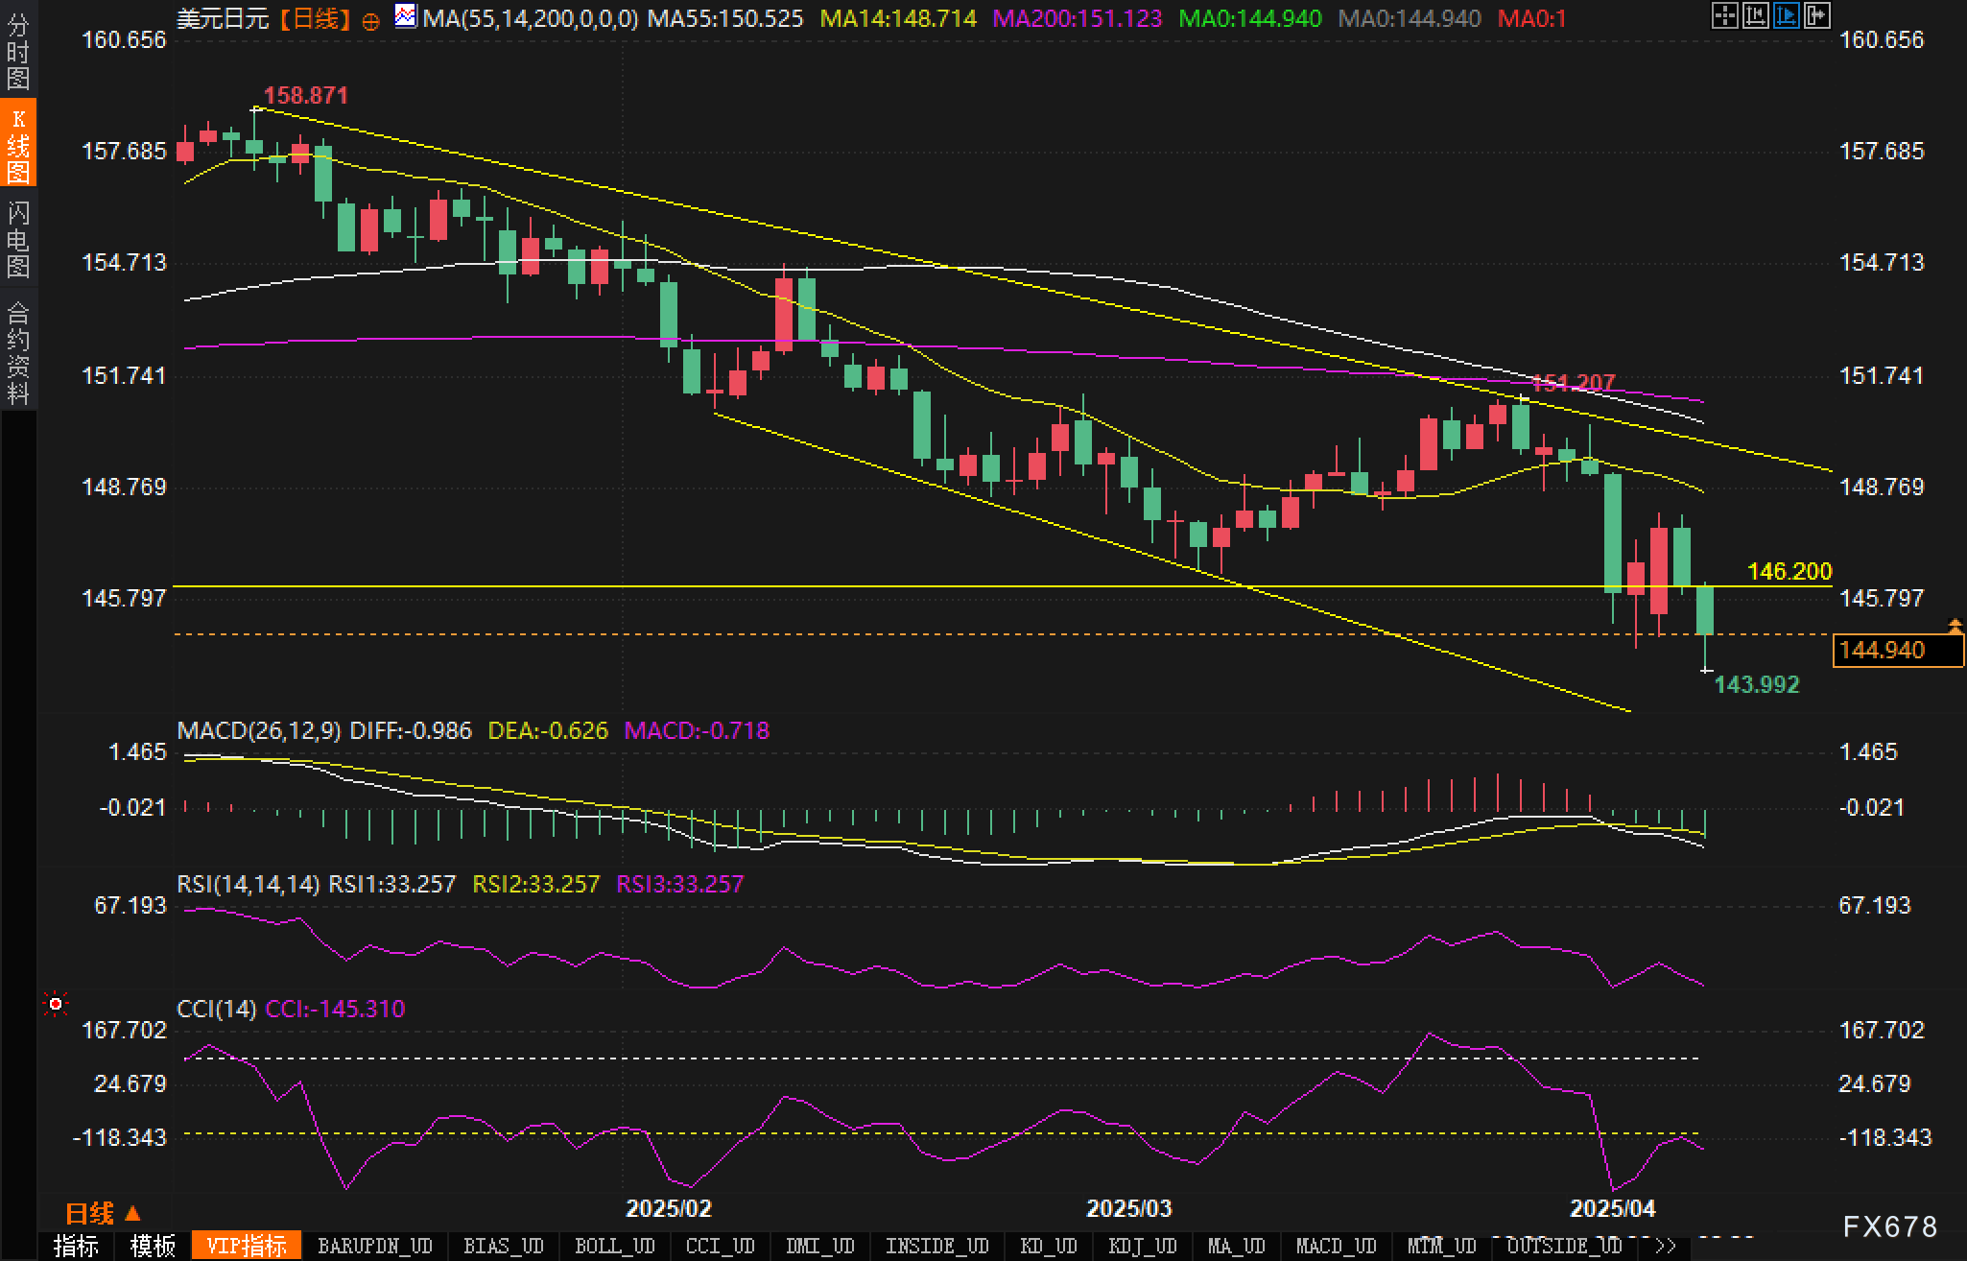
Task: Click the 模板 template button
Action: click(153, 1246)
